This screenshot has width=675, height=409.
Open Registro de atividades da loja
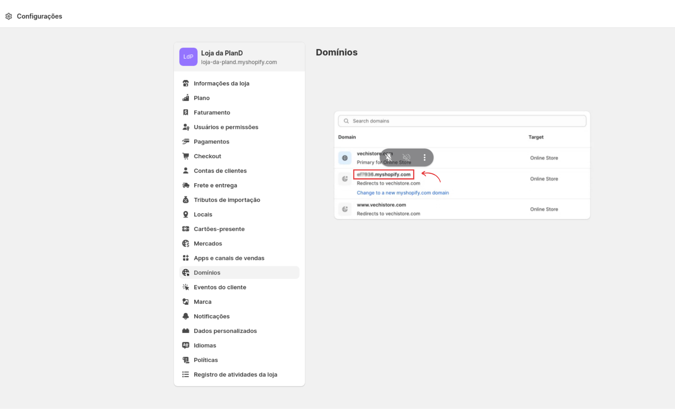235,374
